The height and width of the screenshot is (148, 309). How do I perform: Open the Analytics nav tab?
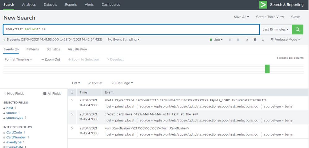pyautogui.click(x=29, y=5)
